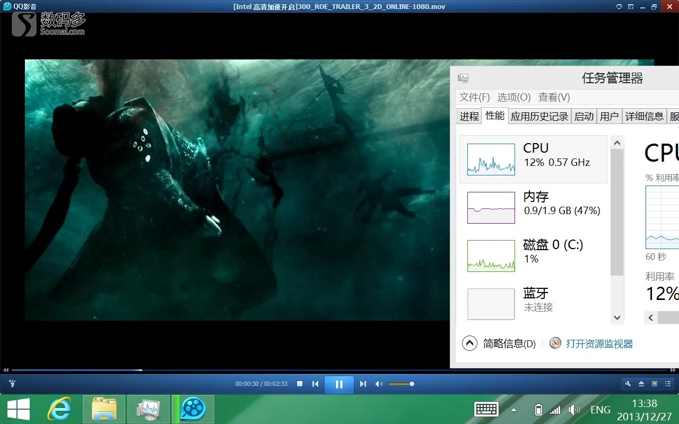Switch to the 进程 tab
The width and height of the screenshot is (679, 424).
[469, 117]
